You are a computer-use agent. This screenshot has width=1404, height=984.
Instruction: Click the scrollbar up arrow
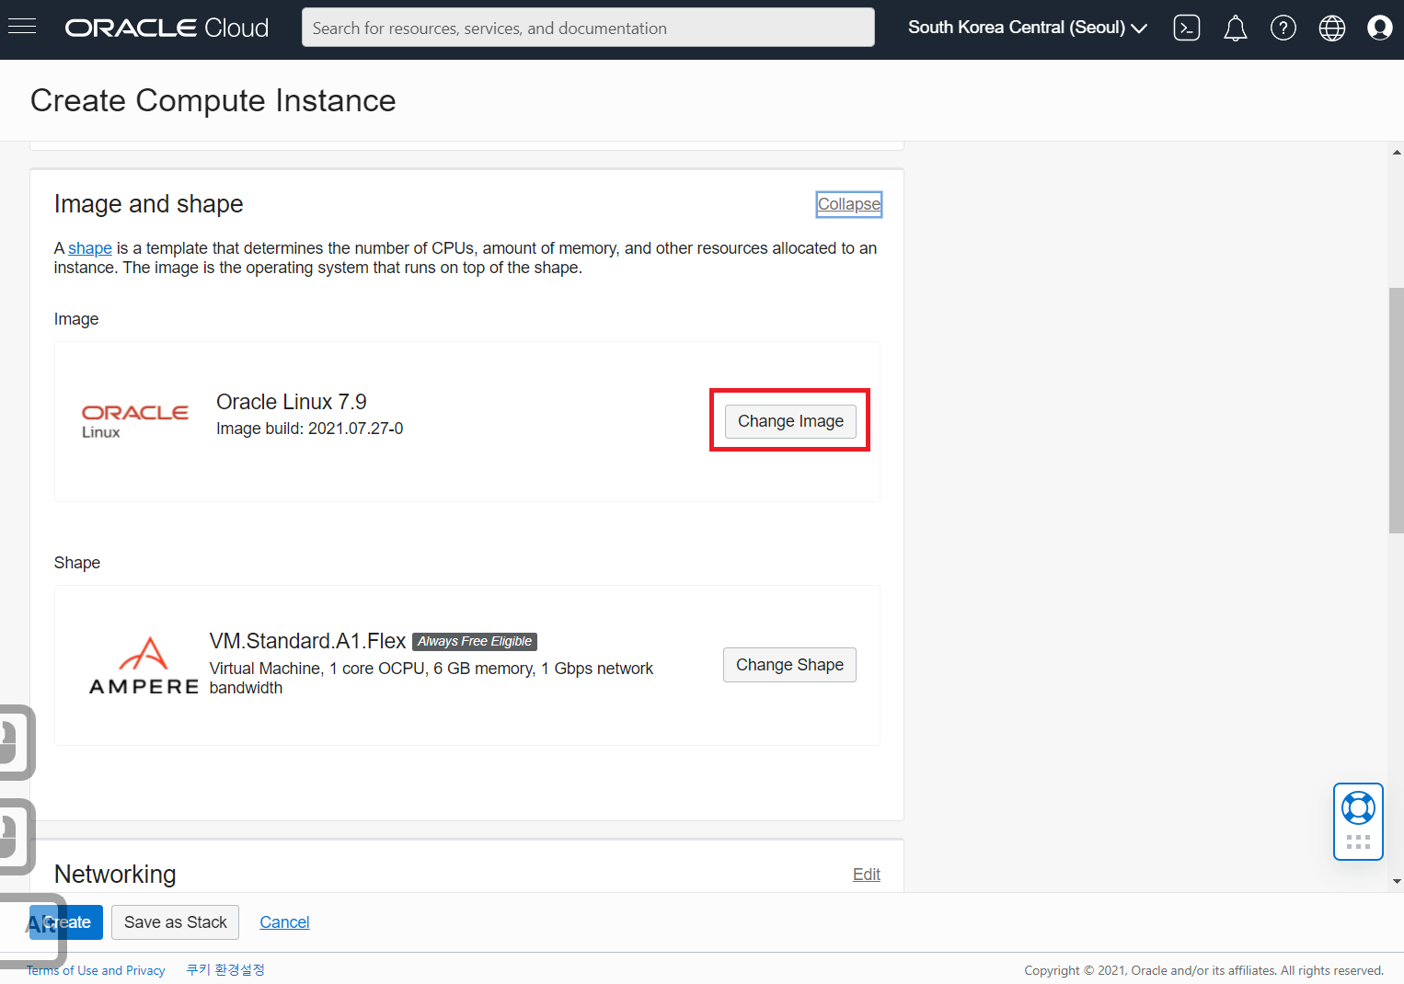(1397, 153)
